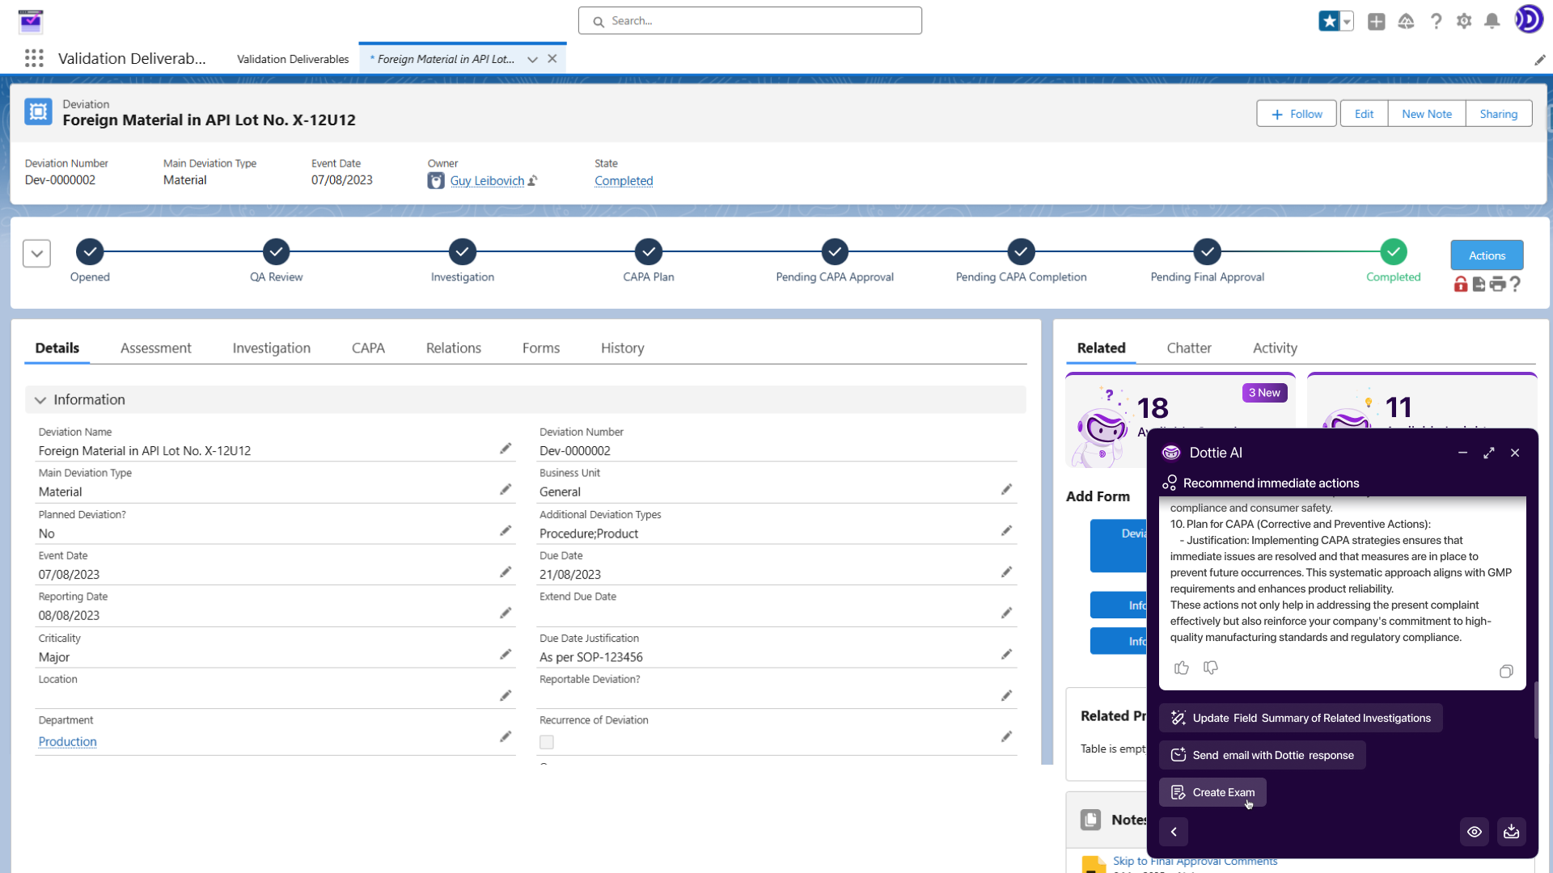Give thumbs up to Dottie AI response

1182,668
